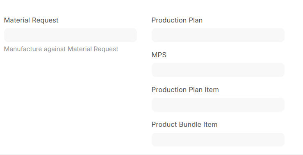Image resolution: width=303 pixels, height=155 pixels.
Task: Open the MPS link field suggestions
Action: 218,70
